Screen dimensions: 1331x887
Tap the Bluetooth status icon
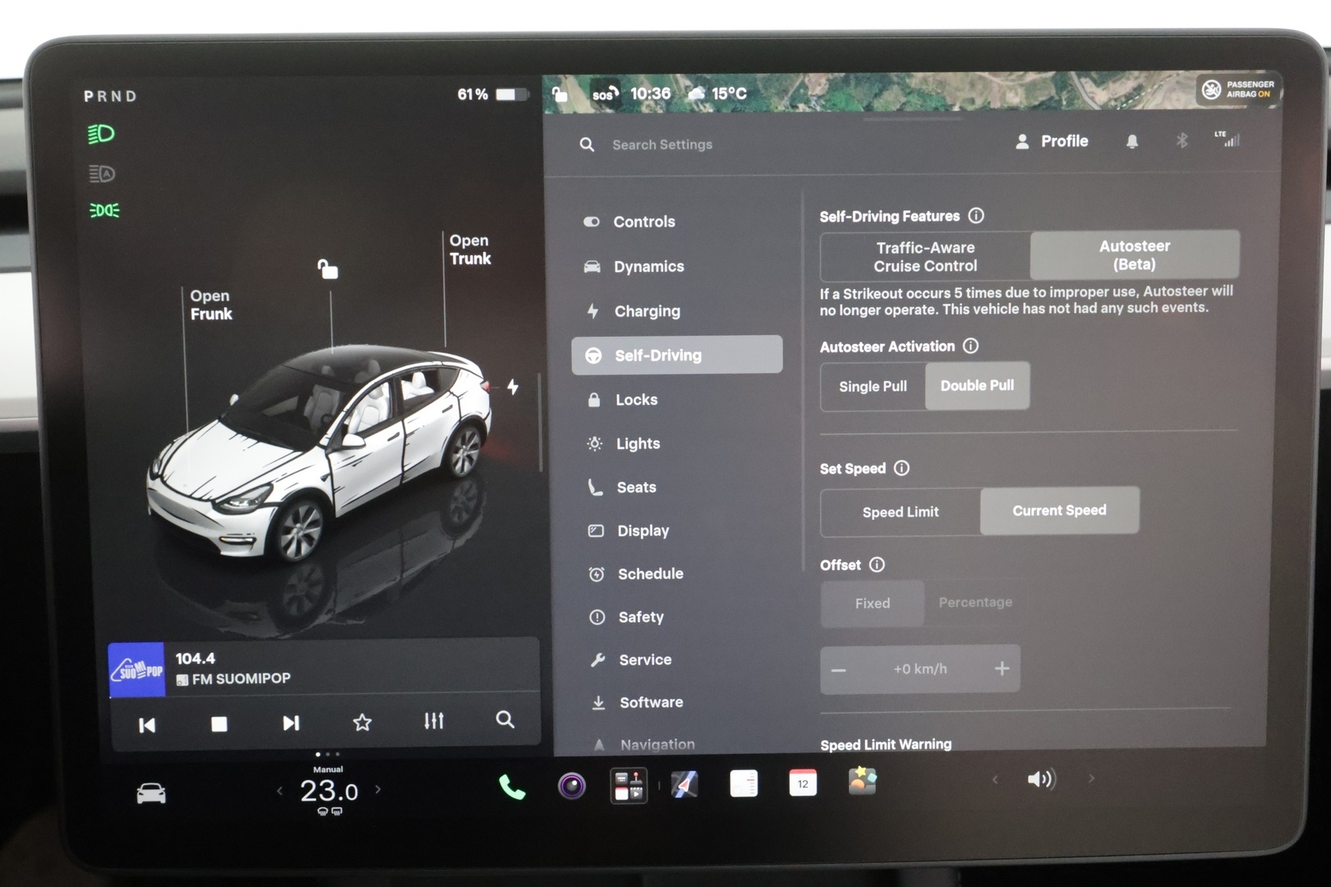tap(1181, 140)
